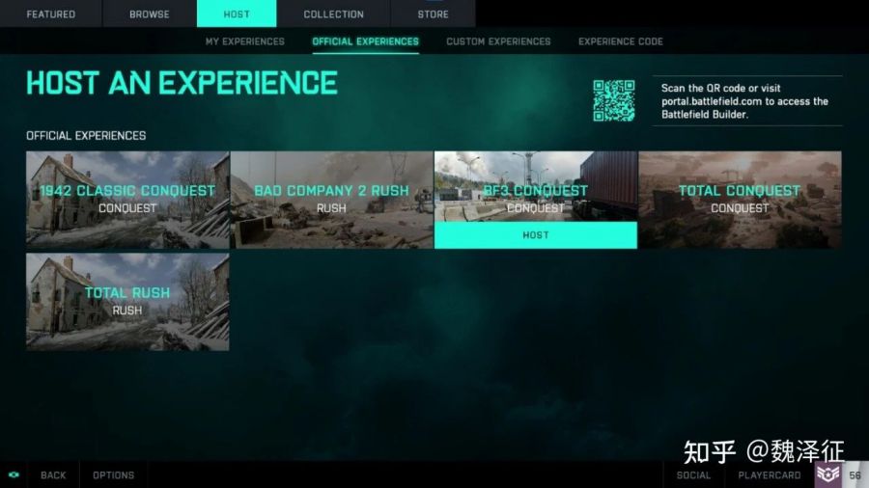Select the 1942 Classic Conquest experience
Screen dimensions: 869x488
tap(127, 200)
